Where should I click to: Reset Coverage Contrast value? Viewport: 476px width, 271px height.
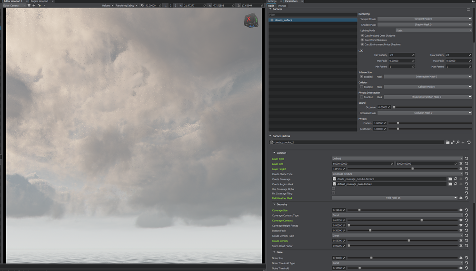click(x=466, y=220)
